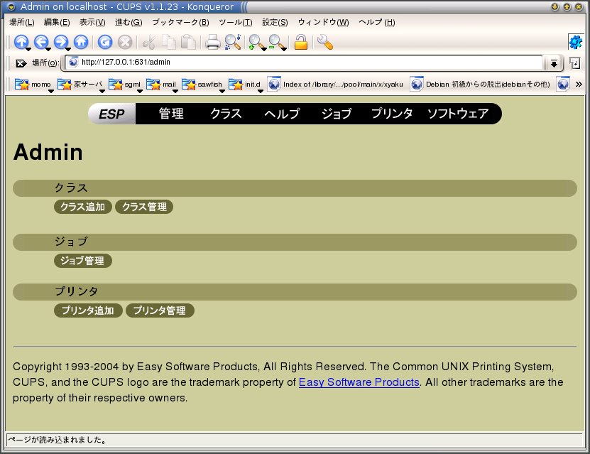Clear the location bar with the X icon

(21, 63)
